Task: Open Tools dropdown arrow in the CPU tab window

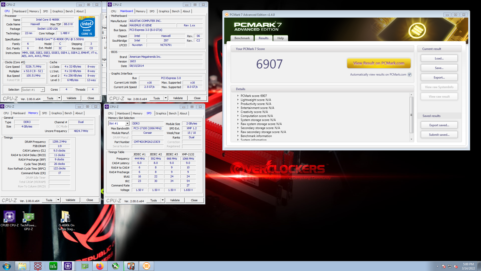Action: point(59,98)
